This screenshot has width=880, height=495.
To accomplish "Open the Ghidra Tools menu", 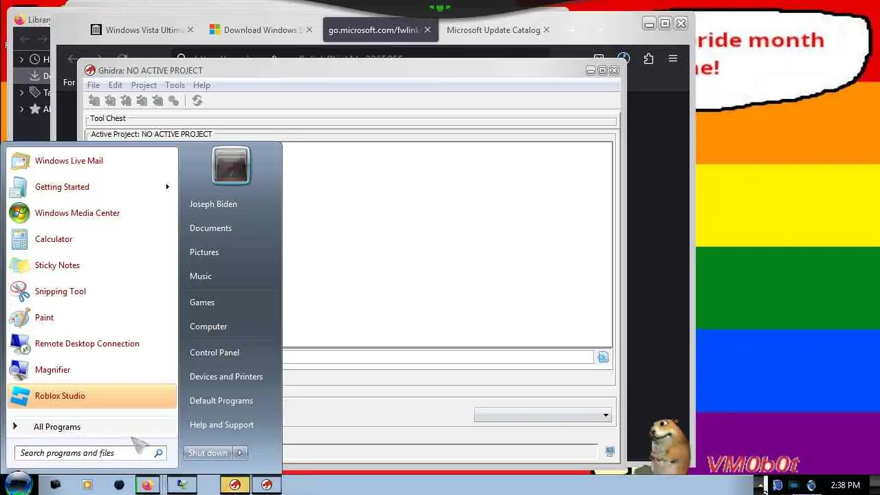I will point(175,85).
